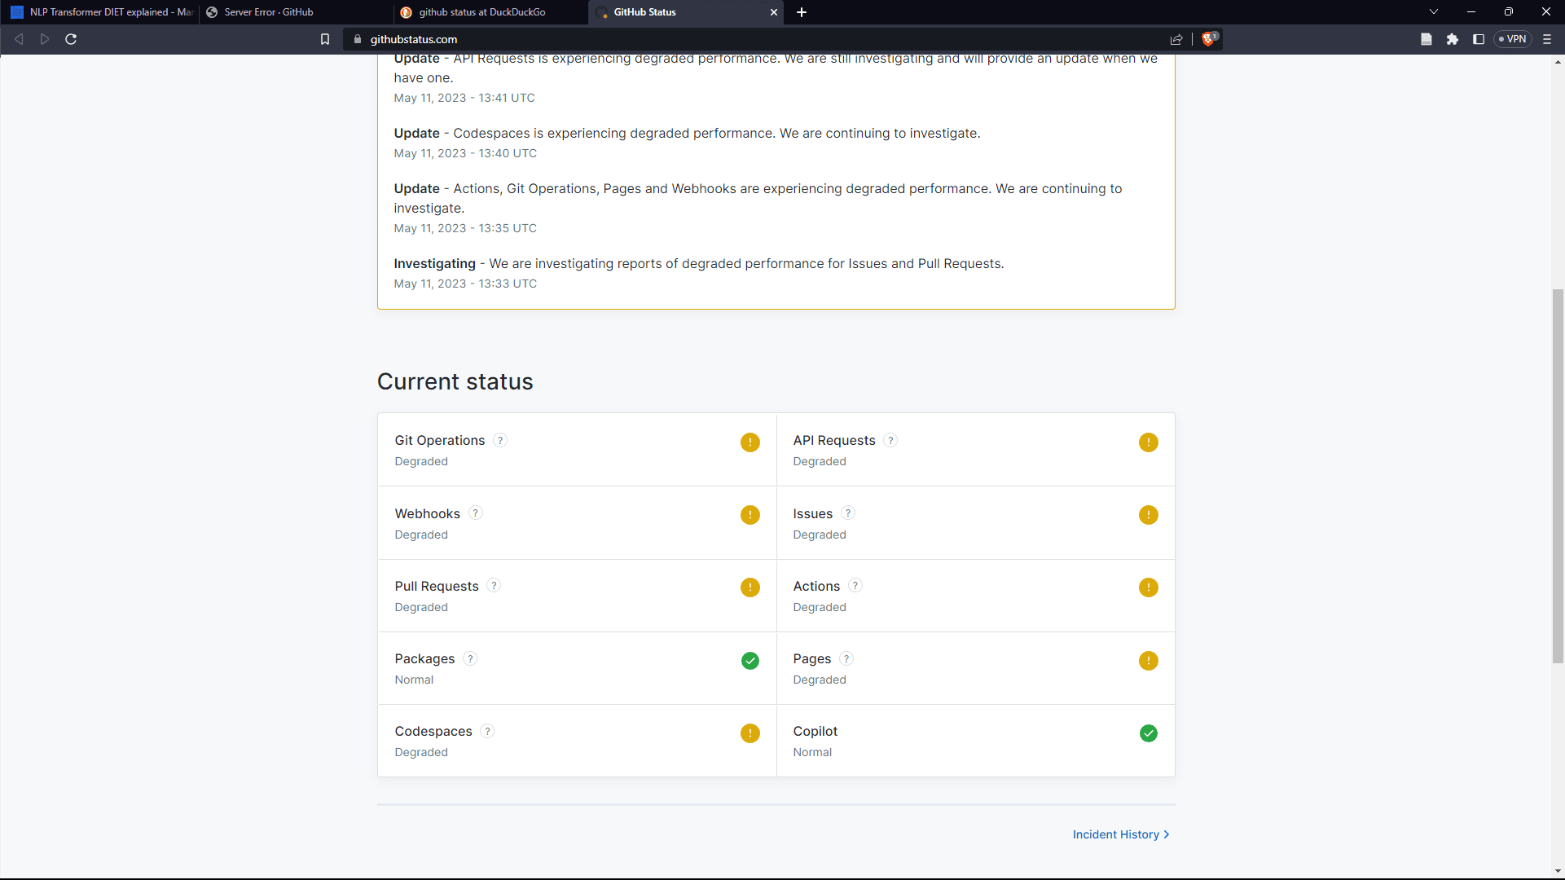This screenshot has width=1565, height=880.
Task: Click the timestamp May 11, 2023 - 13:33 UTC
Action: point(465,284)
